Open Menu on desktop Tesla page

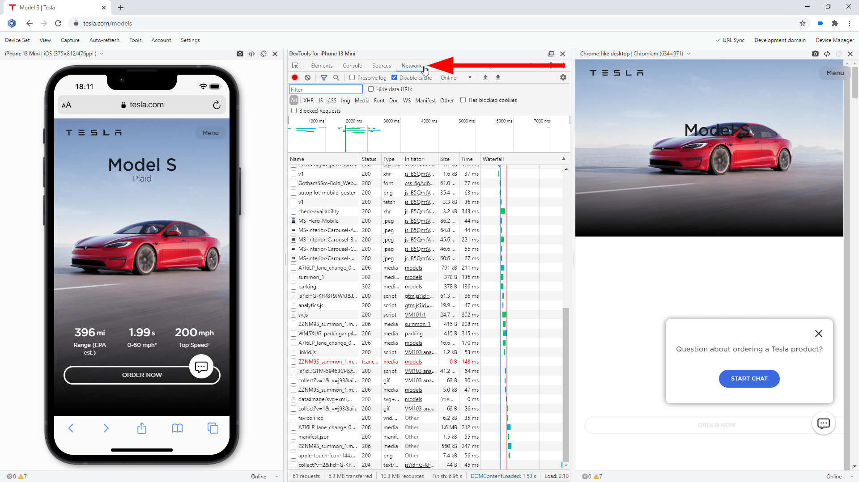[835, 73]
